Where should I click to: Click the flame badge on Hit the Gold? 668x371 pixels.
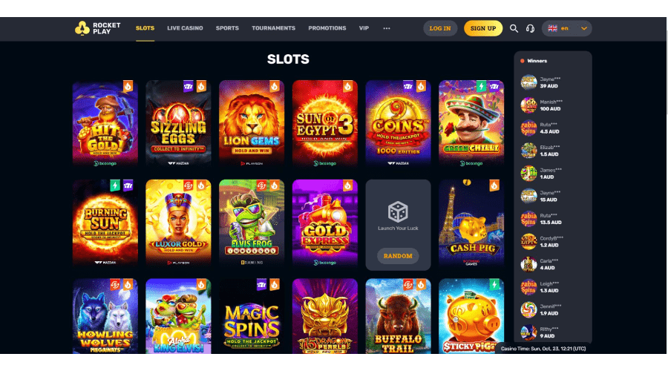(x=128, y=87)
